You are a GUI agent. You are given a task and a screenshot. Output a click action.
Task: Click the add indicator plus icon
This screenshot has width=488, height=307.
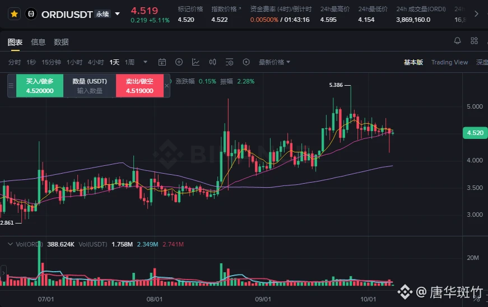(x=179, y=62)
